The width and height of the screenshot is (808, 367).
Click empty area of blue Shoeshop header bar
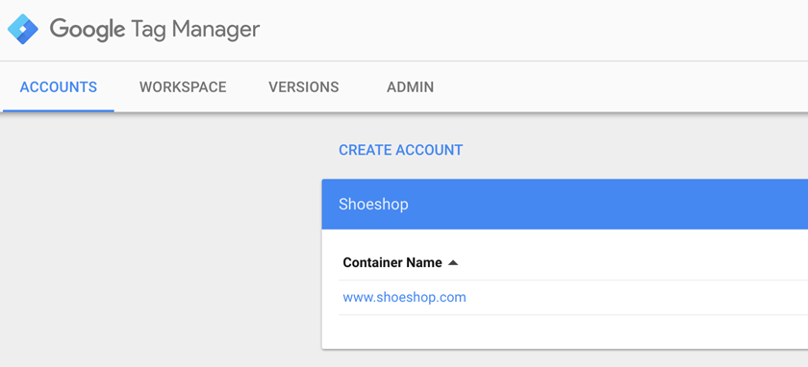click(608, 204)
